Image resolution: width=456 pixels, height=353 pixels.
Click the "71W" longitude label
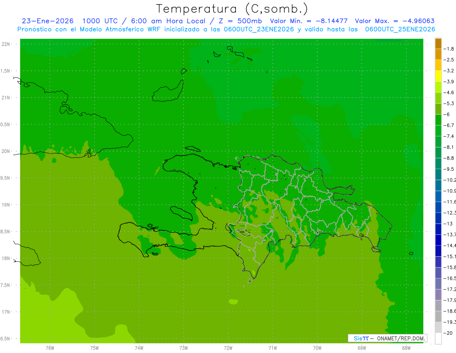tap(272, 348)
